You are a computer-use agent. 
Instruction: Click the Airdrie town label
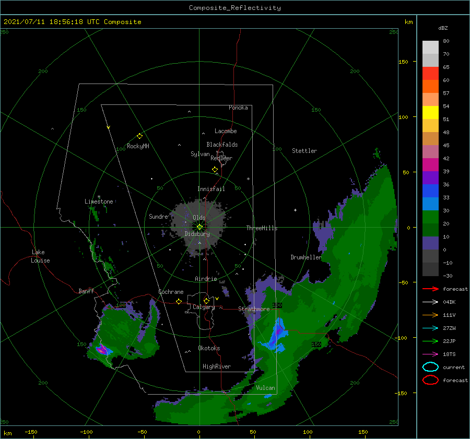(206, 279)
